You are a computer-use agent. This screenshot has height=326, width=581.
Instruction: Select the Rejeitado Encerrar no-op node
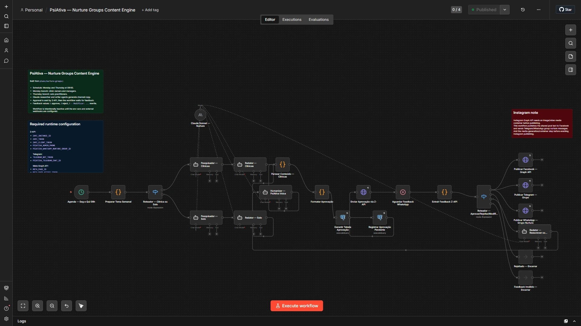coord(526,257)
